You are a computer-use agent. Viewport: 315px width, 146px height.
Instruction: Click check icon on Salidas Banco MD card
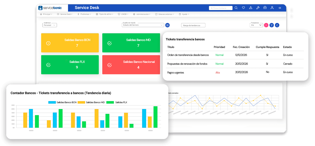pos(109,43)
